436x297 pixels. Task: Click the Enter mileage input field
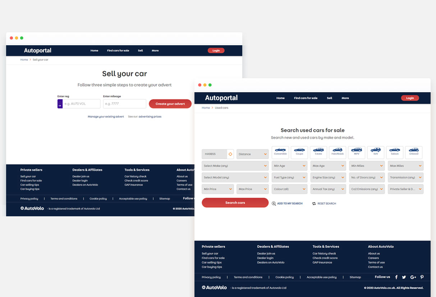click(124, 104)
